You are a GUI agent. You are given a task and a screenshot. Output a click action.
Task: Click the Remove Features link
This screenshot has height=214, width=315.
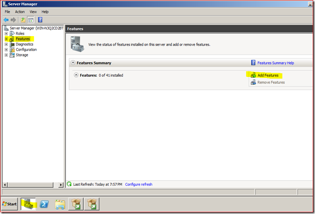coord(271,82)
